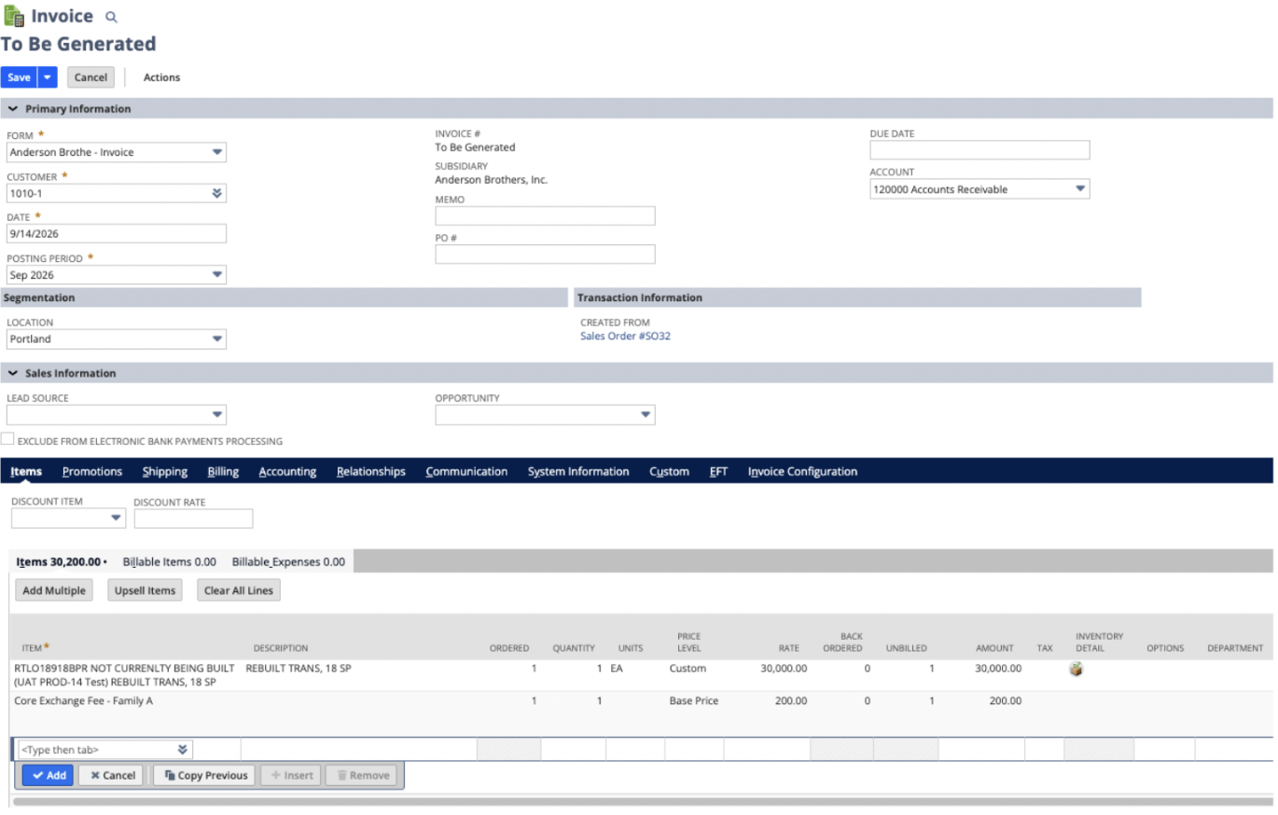Screen dimensions: 1278x815
Task: Click the search magnifier next to Invoice title
Action: coord(112,17)
